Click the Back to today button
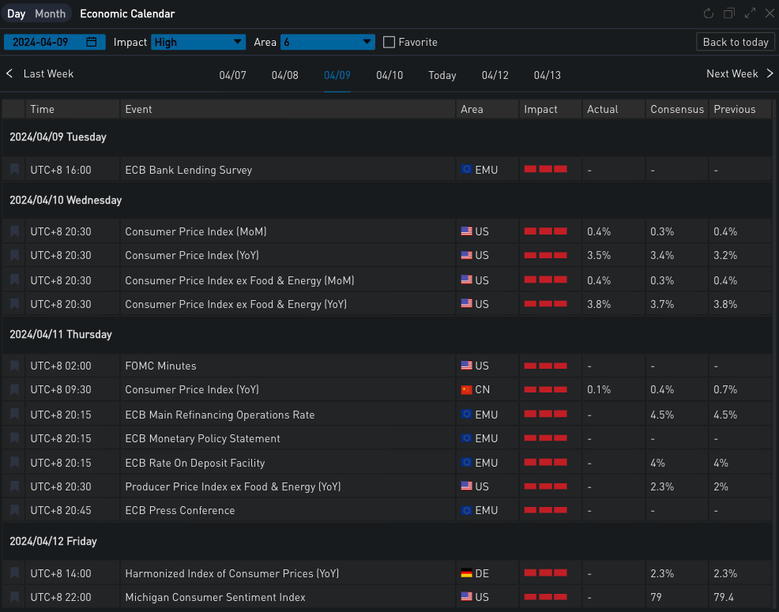The width and height of the screenshot is (779, 612). point(735,42)
